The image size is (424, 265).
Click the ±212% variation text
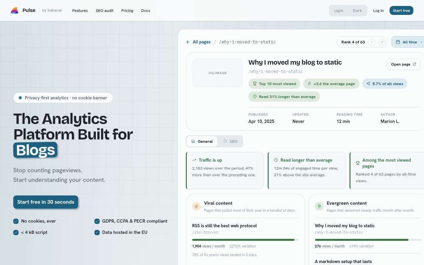pos(242,246)
